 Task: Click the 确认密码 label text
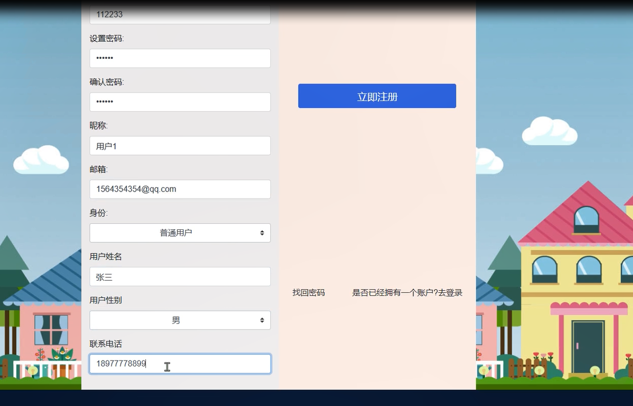tap(107, 82)
